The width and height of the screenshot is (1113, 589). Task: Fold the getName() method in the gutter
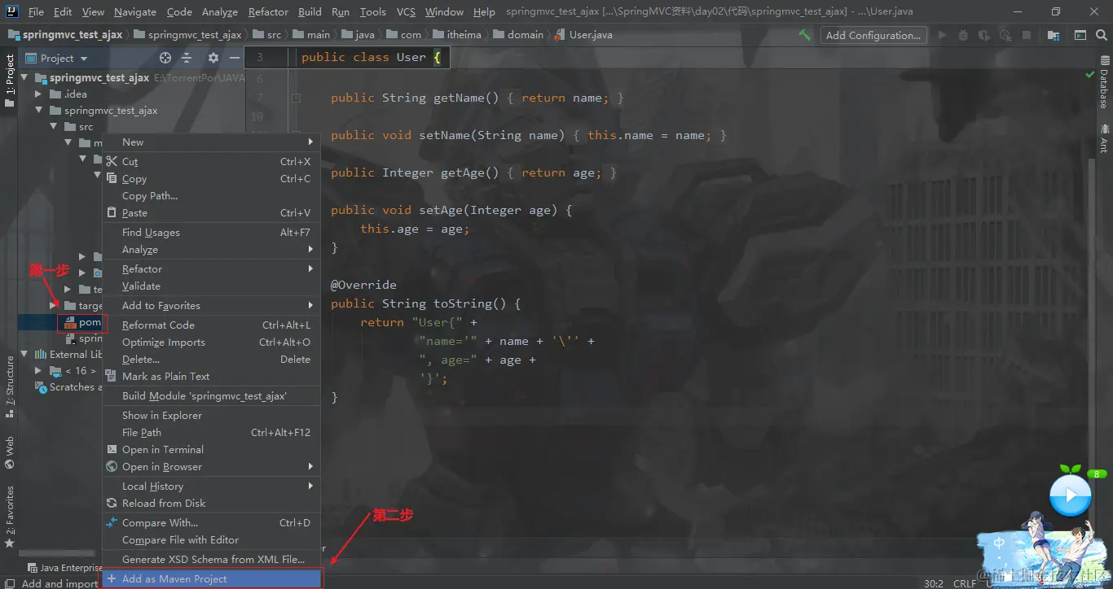coord(297,98)
